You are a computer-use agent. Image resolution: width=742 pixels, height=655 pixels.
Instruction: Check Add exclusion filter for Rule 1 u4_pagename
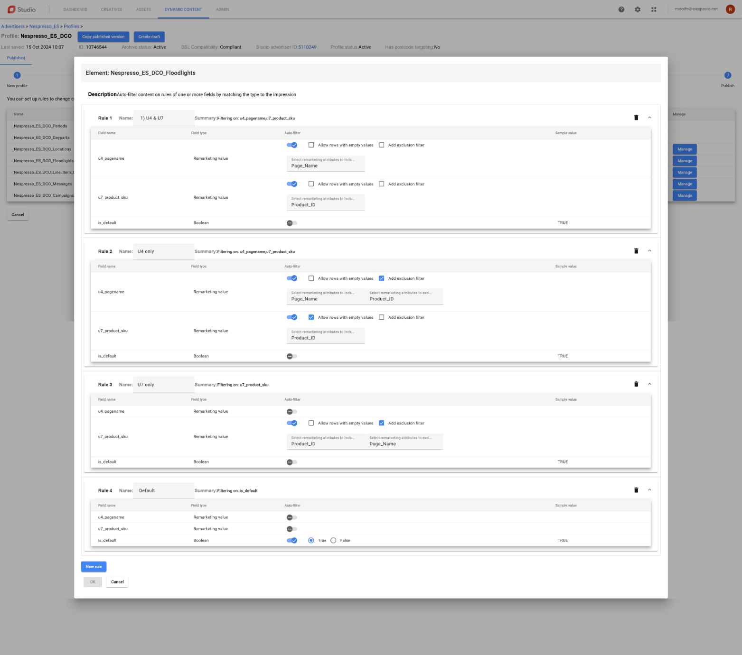[381, 145]
